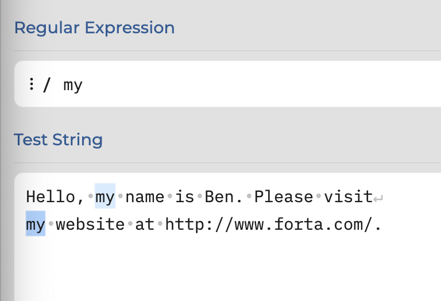Click the word 'at' in second line
Image resolution: width=441 pixels, height=301 pixels.
click(145, 225)
